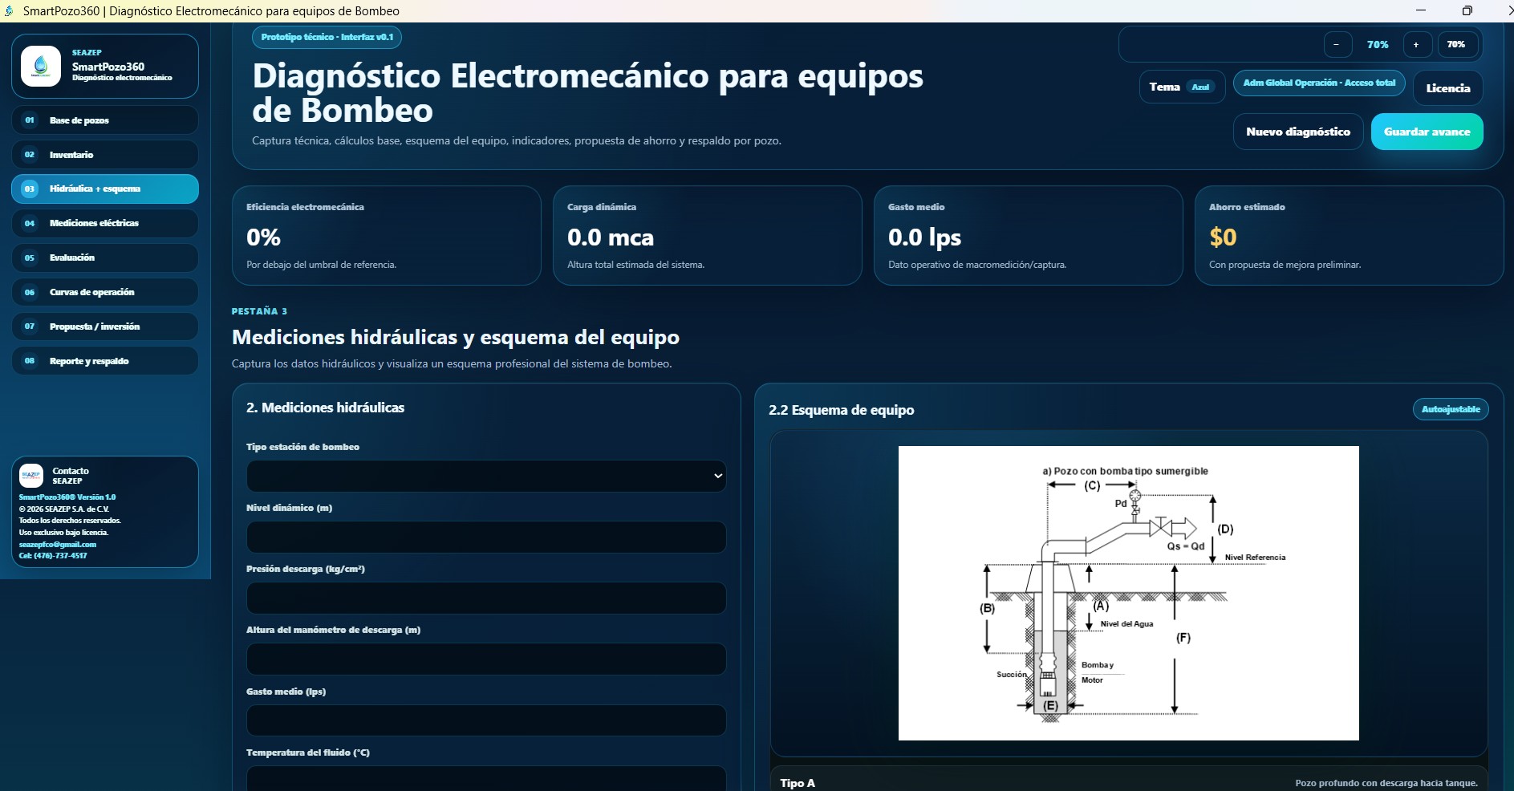Start a Nuevo diagnóstico
The height and width of the screenshot is (791, 1514).
tap(1298, 132)
